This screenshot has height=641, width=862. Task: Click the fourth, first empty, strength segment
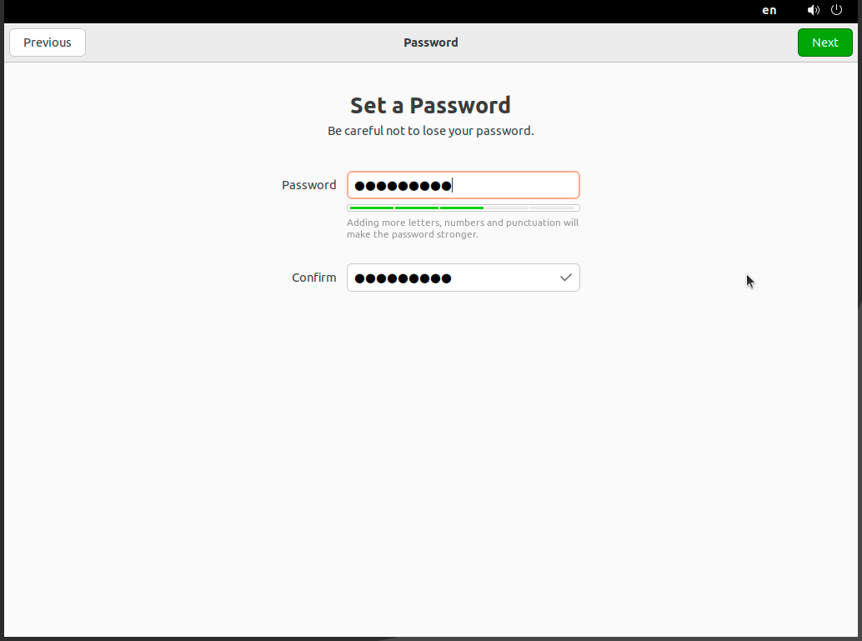(x=507, y=208)
